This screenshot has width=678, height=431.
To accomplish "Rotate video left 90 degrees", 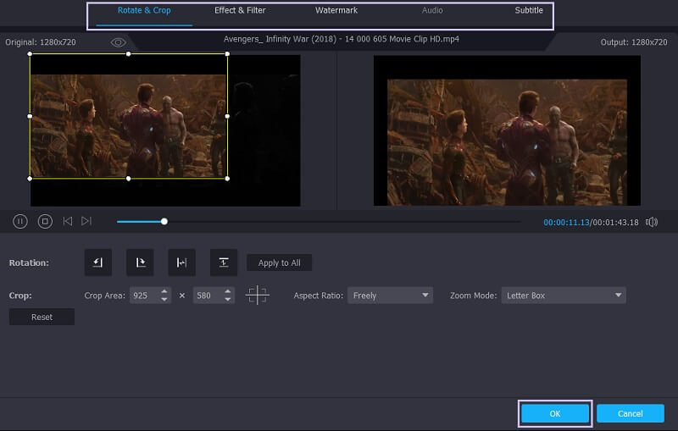I will pyautogui.click(x=97, y=262).
